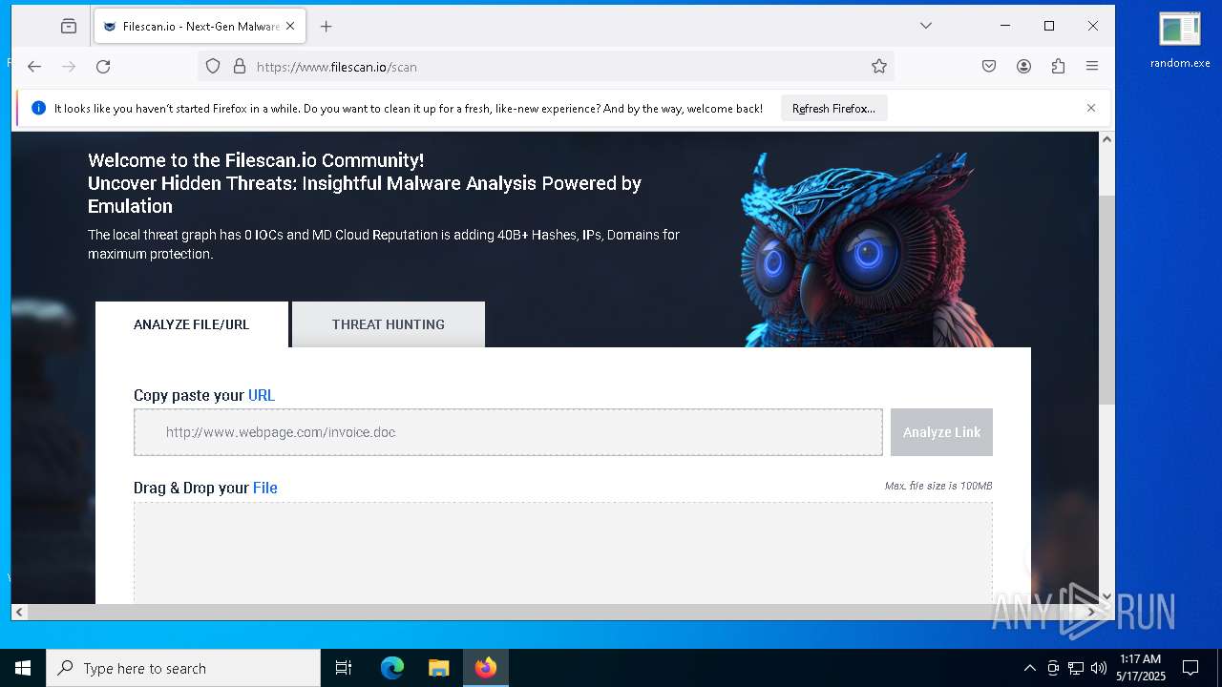Open the clock showing 1:17 AM
Screen dimensions: 1222x687
coord(1140,668)
